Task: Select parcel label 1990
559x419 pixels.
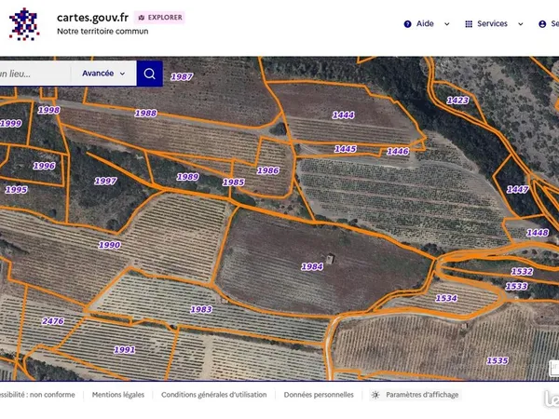Action: click(110, 245)
